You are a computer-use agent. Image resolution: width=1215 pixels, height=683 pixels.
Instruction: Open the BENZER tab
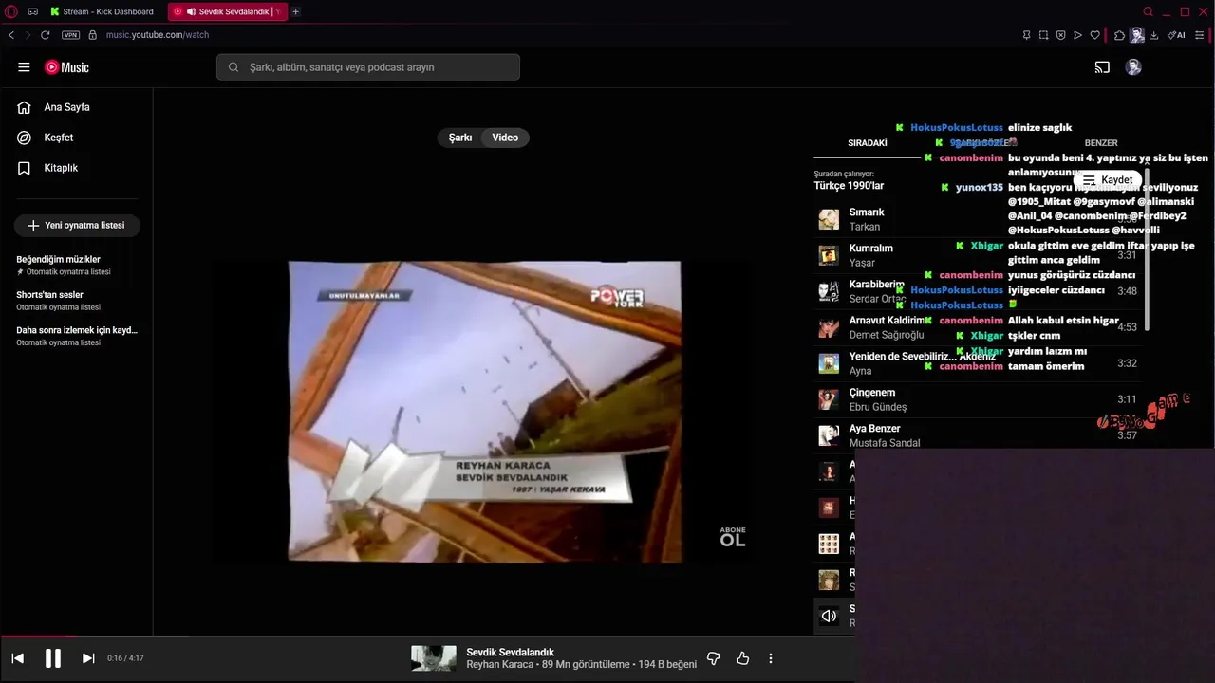(1101, 143)
